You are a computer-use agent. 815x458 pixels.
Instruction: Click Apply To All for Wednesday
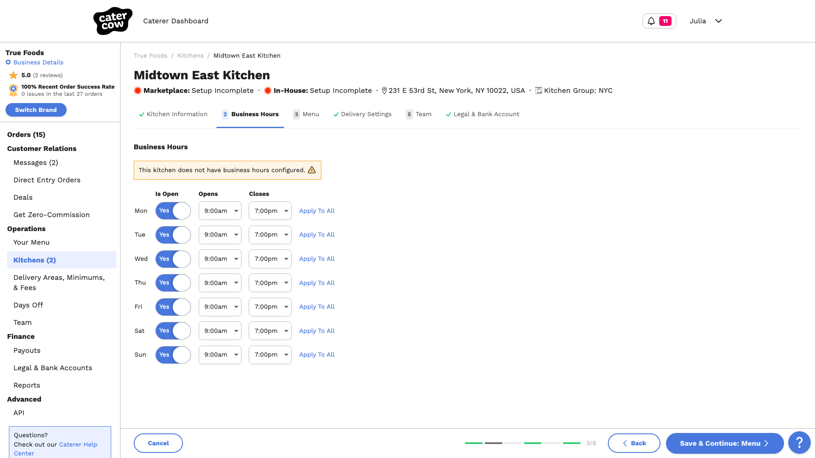(x=317, y=259)
